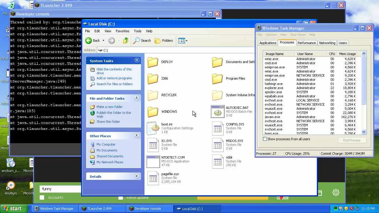Select the MSDOS.SYS file icon

point(218,145)
